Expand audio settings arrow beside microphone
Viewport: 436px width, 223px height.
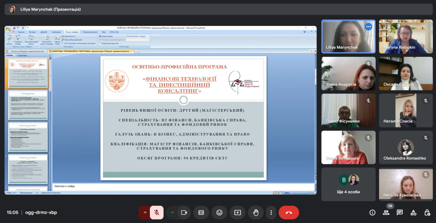(x=145, y=212)
